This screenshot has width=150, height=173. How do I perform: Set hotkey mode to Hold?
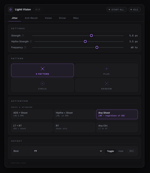121,151
